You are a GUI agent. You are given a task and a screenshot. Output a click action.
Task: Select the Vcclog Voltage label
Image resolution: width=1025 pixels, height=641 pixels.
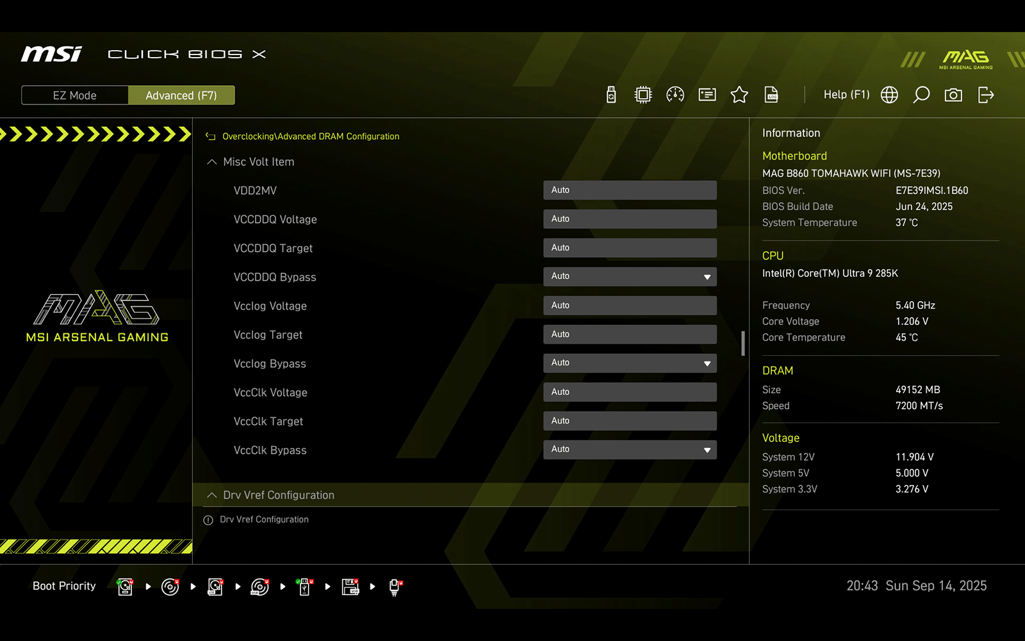(270, 306)
